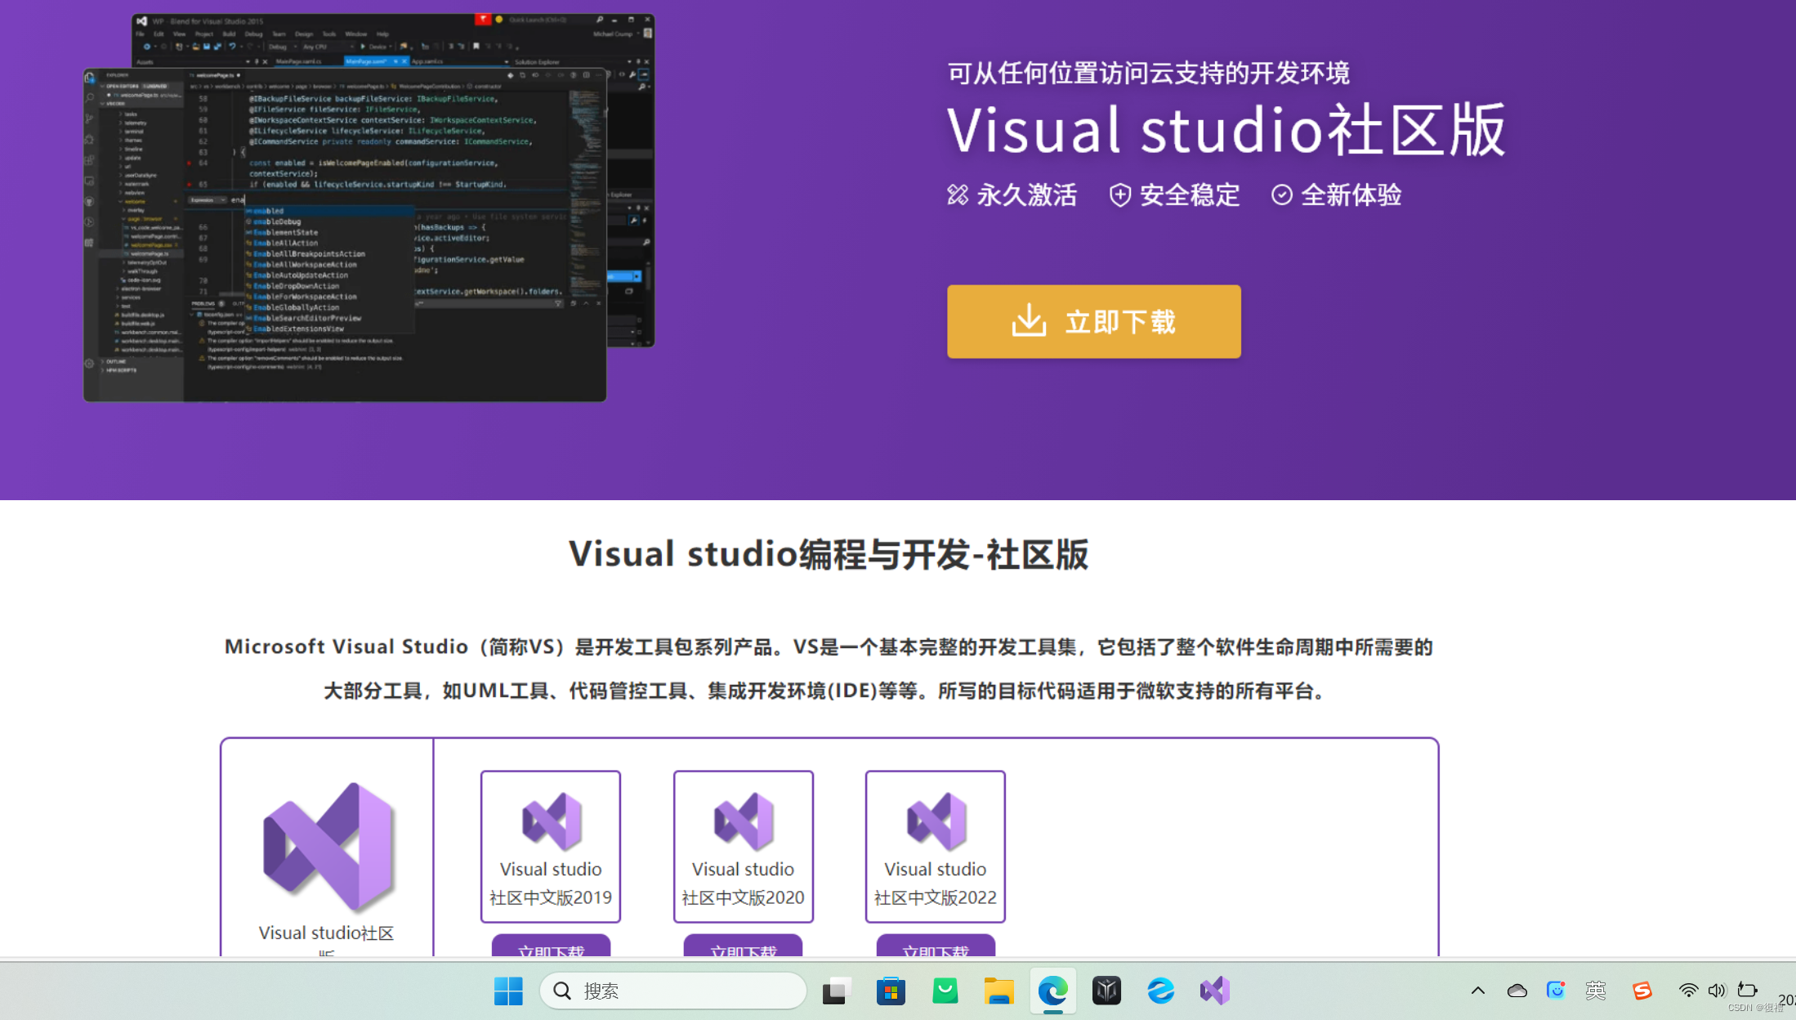Viewport: 1796px width, 1020px height.
Task: Open File Explorer from the taskbar
Action: tap(999, 991)
